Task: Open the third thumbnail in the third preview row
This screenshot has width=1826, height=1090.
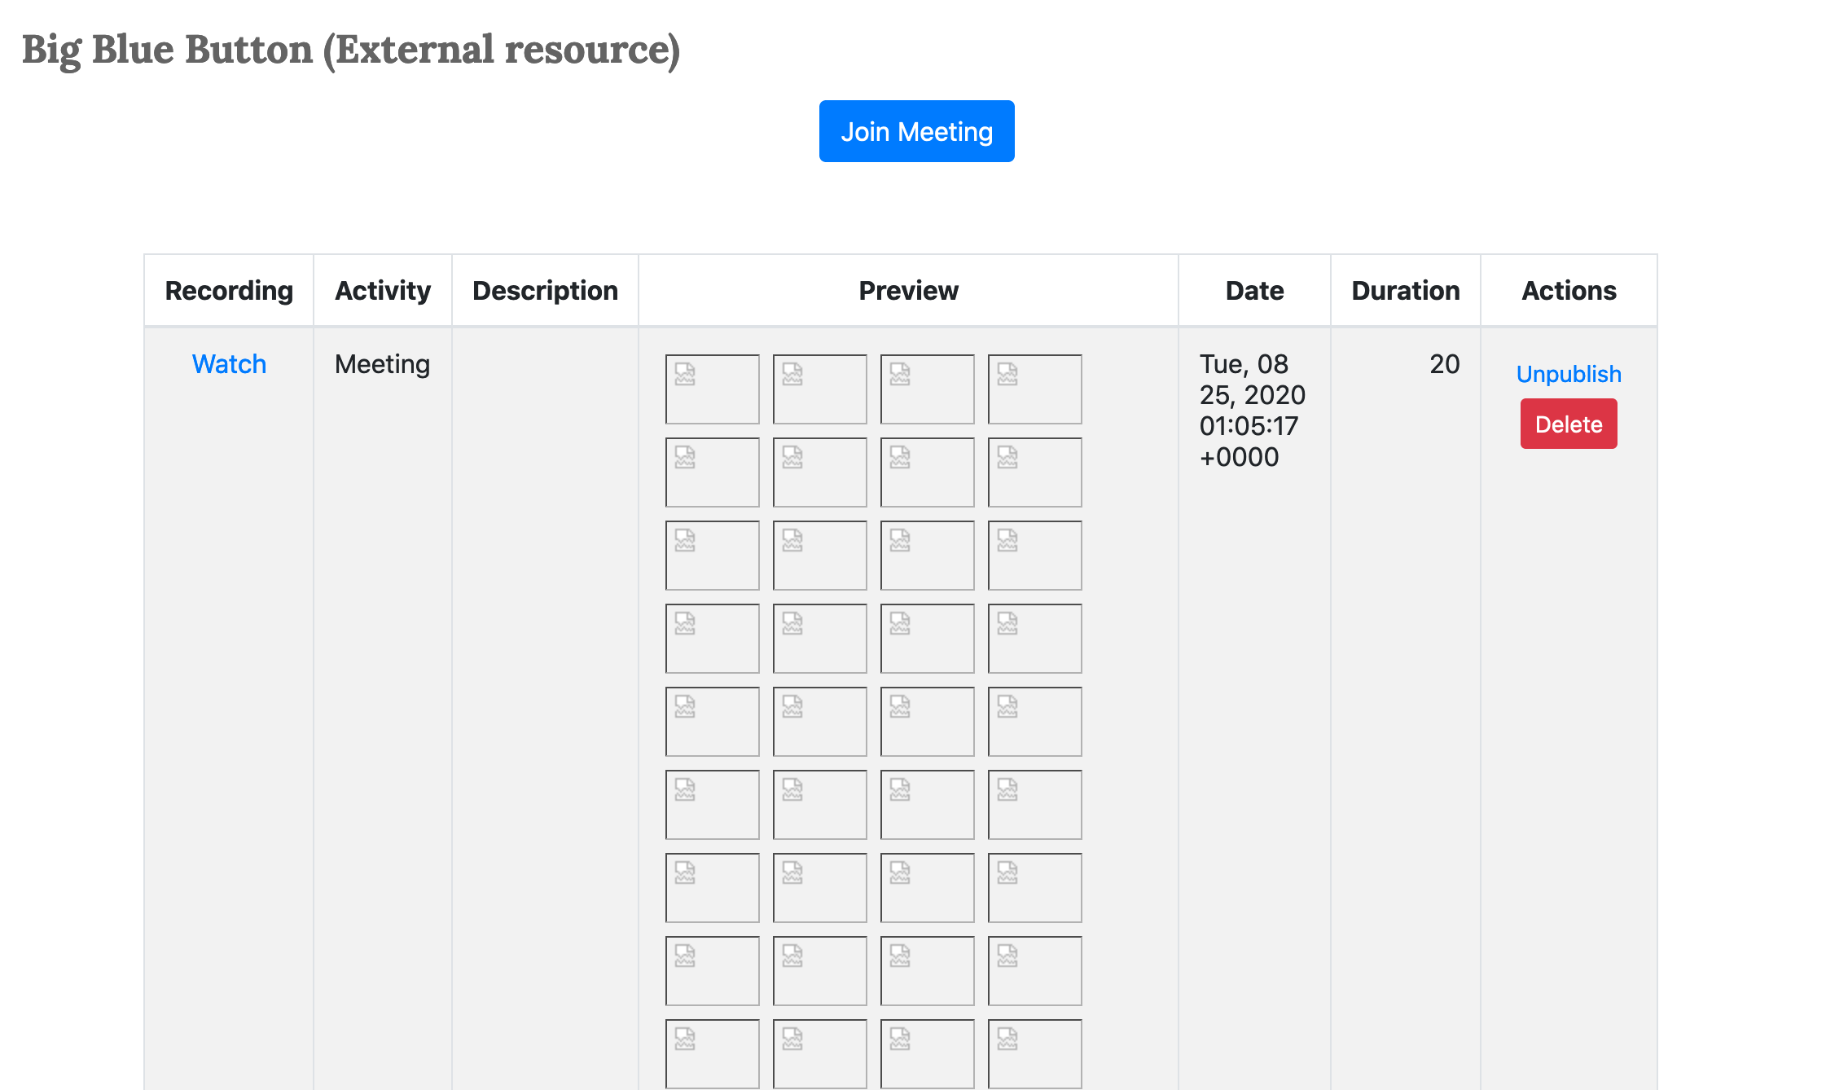Action: point(927,555)
